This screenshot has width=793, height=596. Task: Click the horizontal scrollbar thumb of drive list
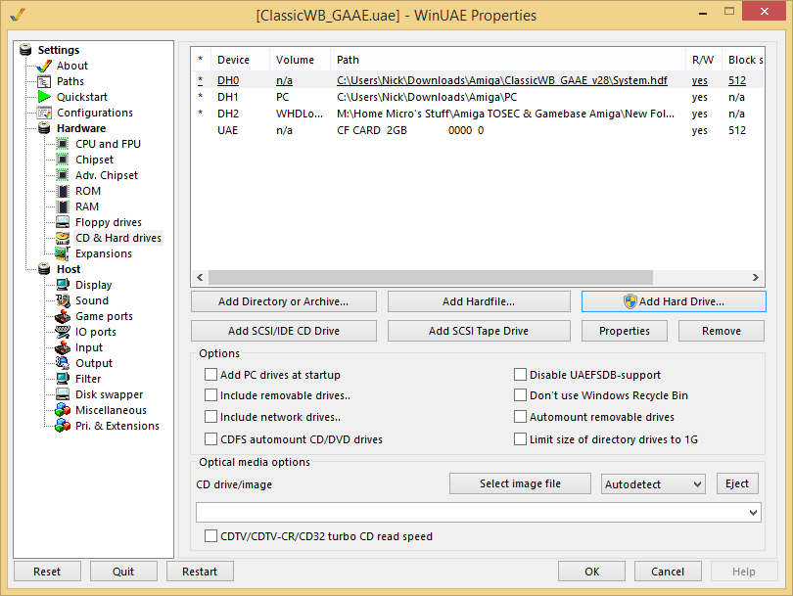pos(431,278)
